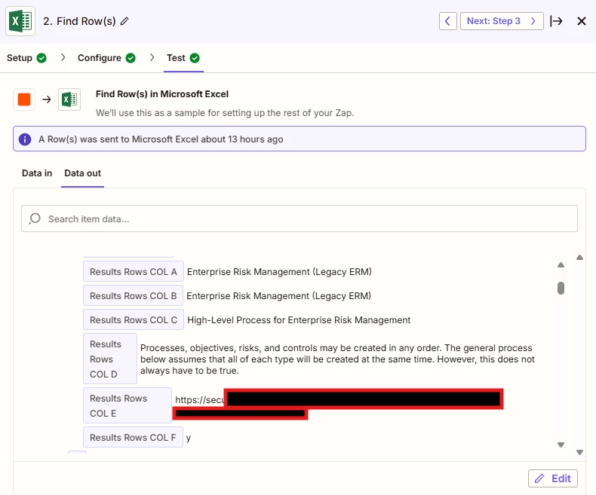Click green checkmark next to Configure

tap(131, 58)
